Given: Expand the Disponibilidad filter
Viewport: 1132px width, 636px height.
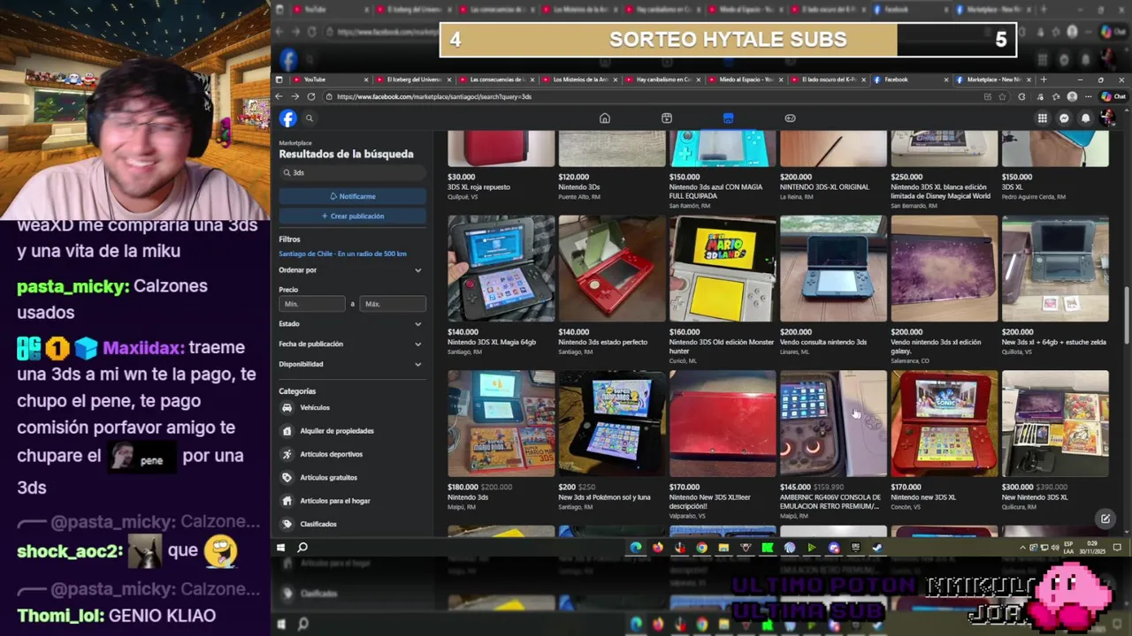Looking at the screenshot, I should click(x=352, y=364).
